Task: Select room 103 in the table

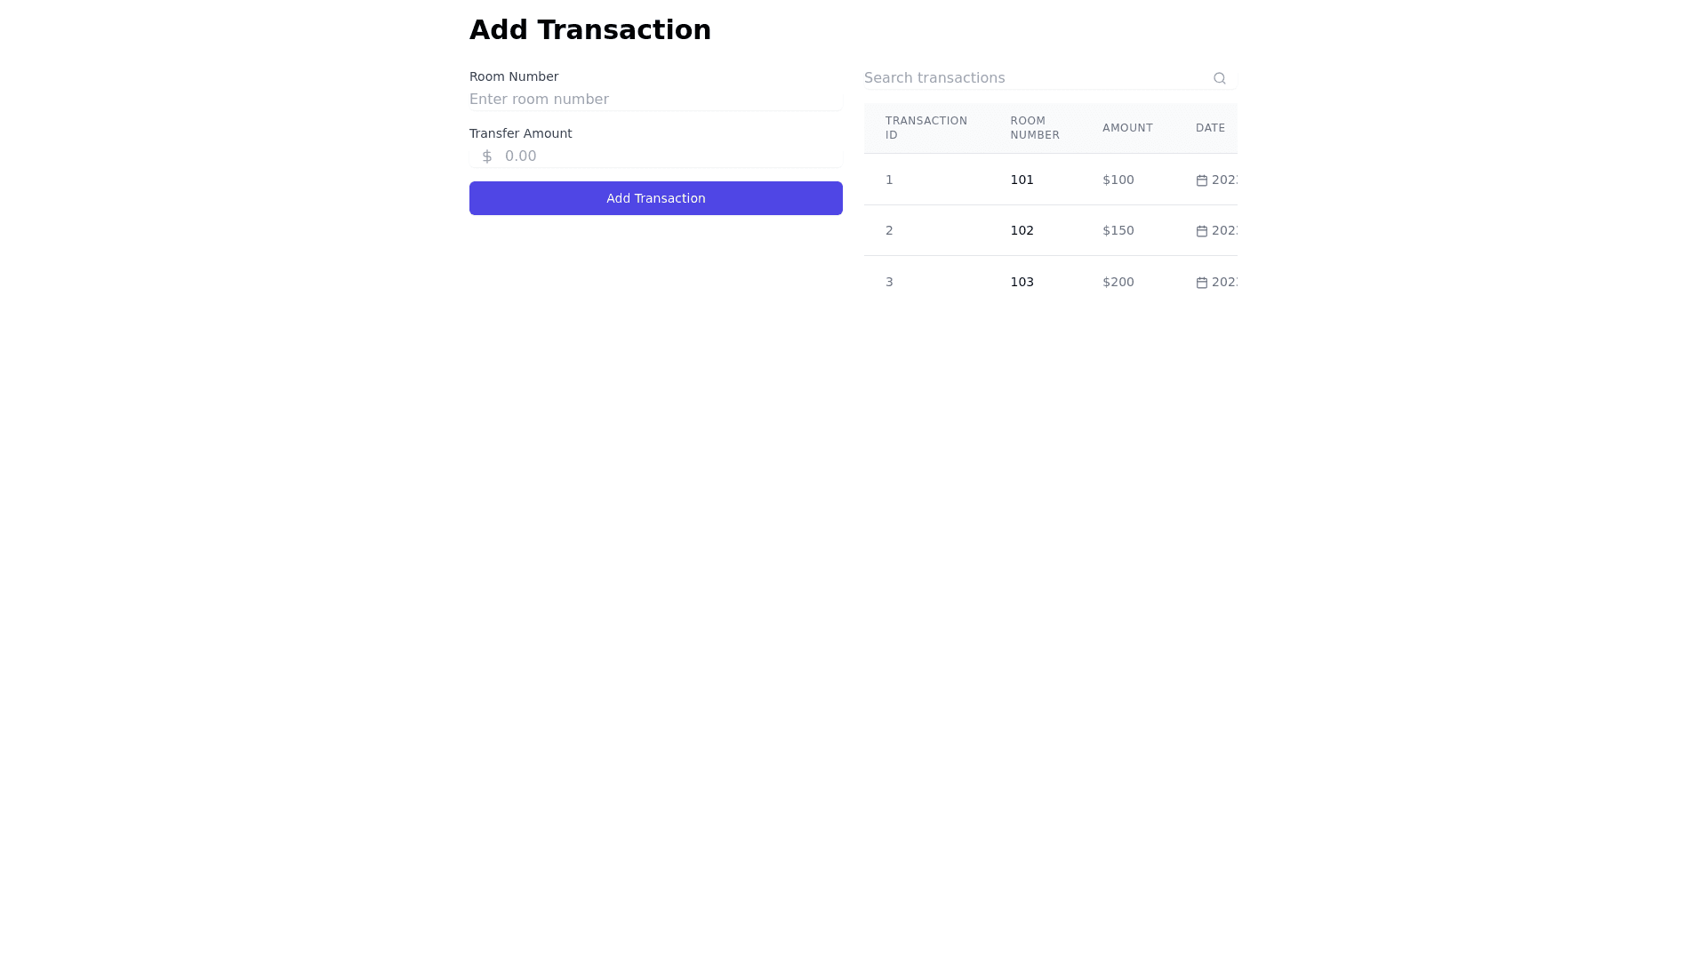Action: coord(1022,282)
